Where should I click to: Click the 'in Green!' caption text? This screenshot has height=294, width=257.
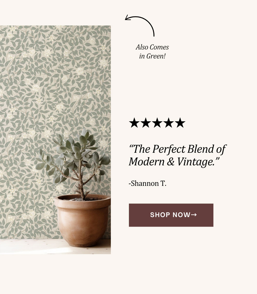[x=152, y=56]
